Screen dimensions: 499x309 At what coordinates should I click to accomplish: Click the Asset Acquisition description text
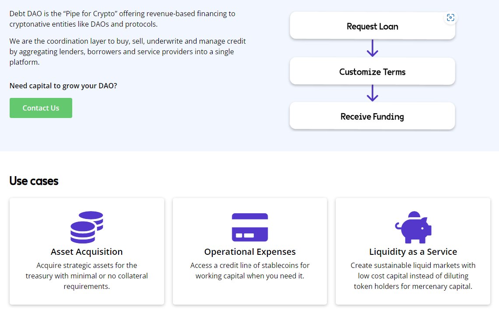coord(87,276)
